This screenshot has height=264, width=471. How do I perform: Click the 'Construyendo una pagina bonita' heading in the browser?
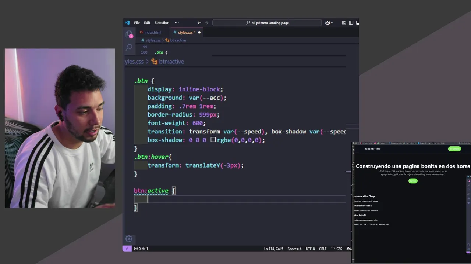point(413,166)
